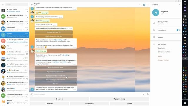Image resolution: width=188 pixels, height=106 pixels.
Task: Click the username info icon
Action: 154,23
